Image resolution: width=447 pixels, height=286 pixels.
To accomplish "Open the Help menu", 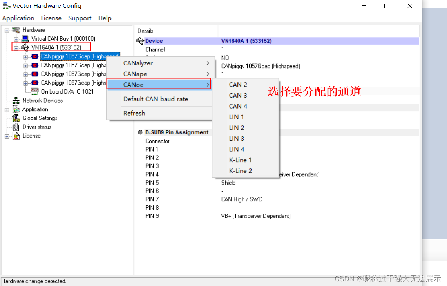I will (x=105, y=18).
